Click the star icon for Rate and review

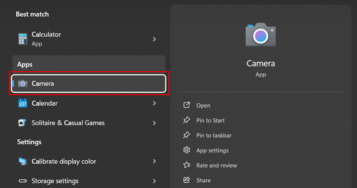pyautogui.click(x=187, y=165)
